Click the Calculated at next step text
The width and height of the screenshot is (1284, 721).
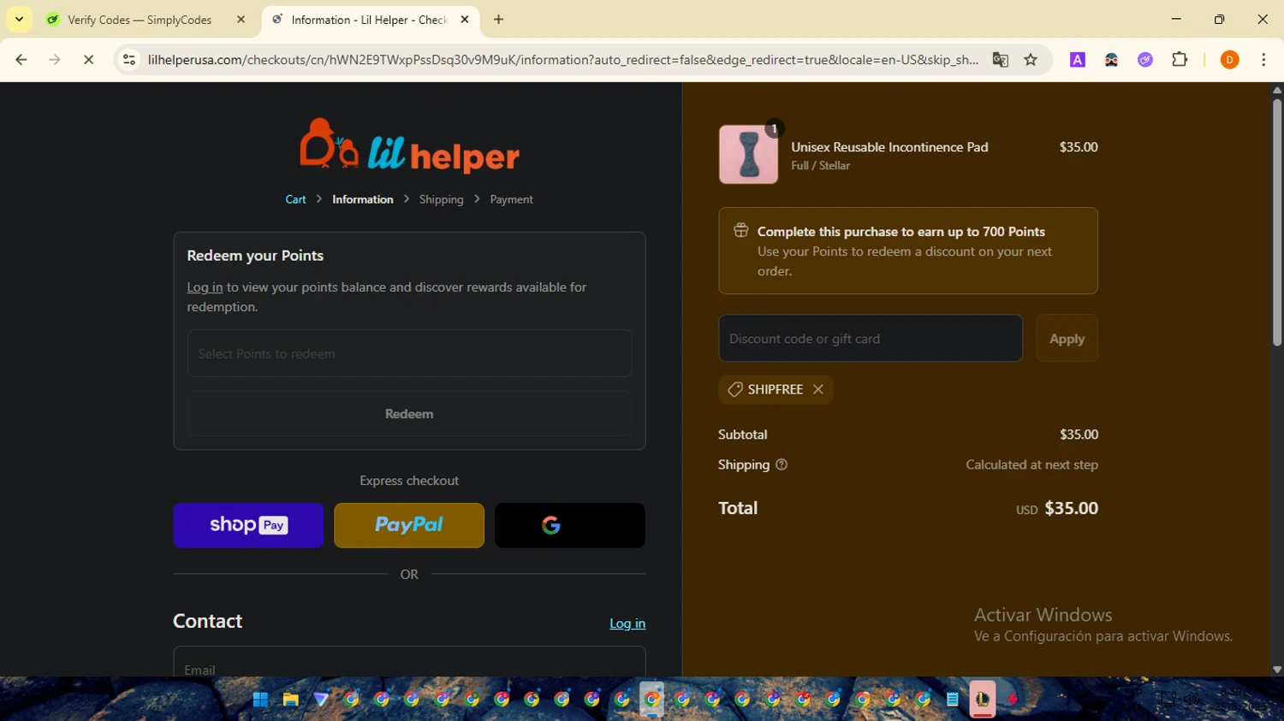1031,464
